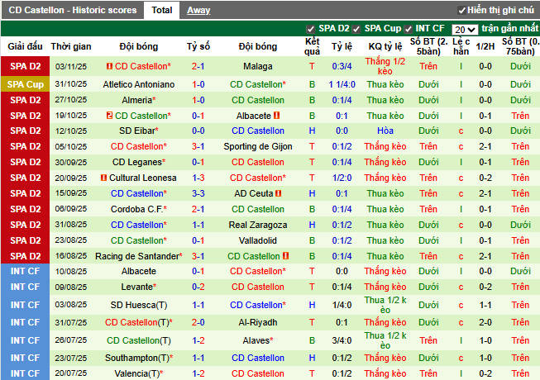
Task: Click the KQ tỷ lệ column header
Action: coord(385,46)
